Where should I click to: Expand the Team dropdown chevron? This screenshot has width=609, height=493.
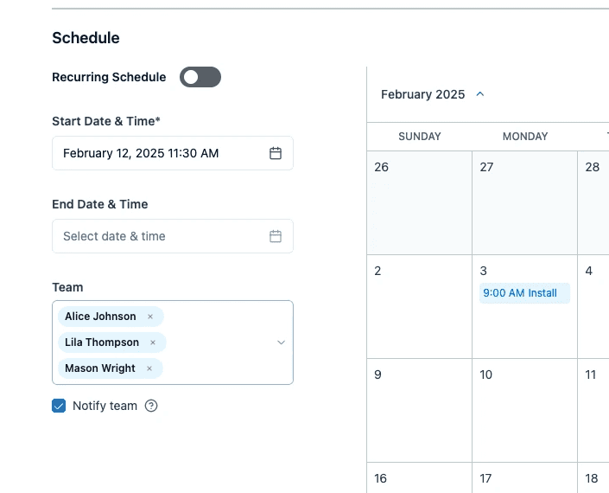[x=281, y=343]
